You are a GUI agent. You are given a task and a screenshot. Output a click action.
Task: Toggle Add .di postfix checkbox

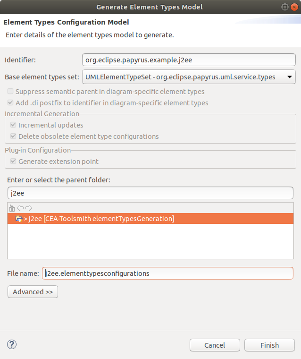(x=10, y=103)
